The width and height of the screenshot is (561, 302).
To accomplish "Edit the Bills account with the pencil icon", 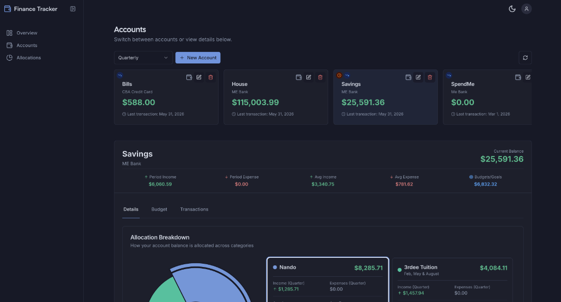I will click(x=199, y=77).
